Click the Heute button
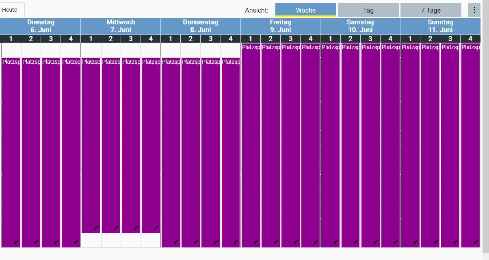Image resolution: width=489 pixels, height=260 pixels. pyautogui.click(x=12, y=10)
